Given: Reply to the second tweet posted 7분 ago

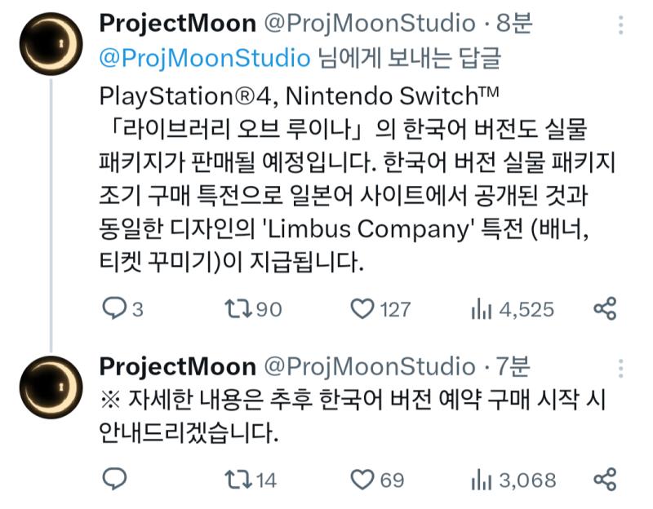Looking at the screenshot, I should [x=114, y=479].
